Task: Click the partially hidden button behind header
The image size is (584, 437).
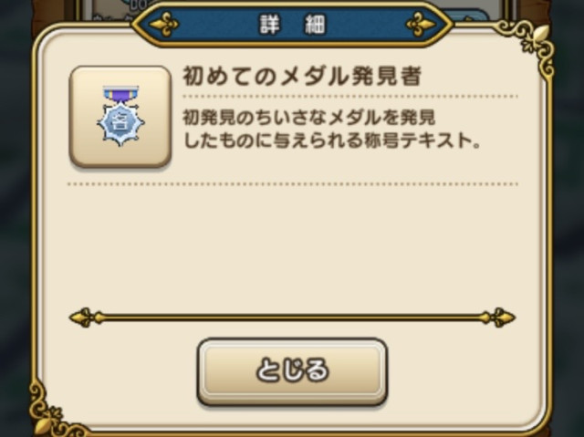Action: (469, 16)
